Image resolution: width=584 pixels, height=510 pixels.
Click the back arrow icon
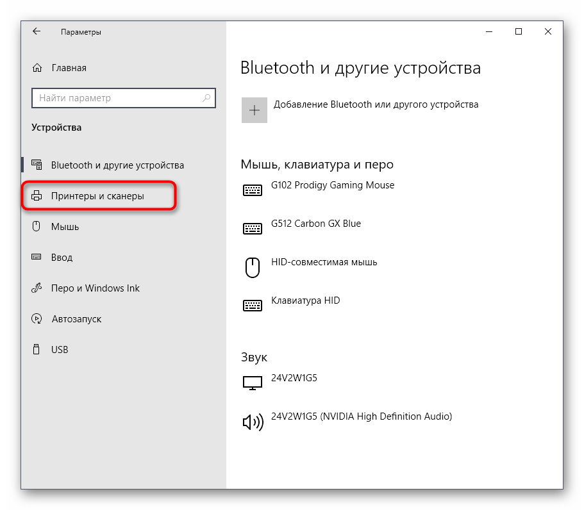(37, 31)
